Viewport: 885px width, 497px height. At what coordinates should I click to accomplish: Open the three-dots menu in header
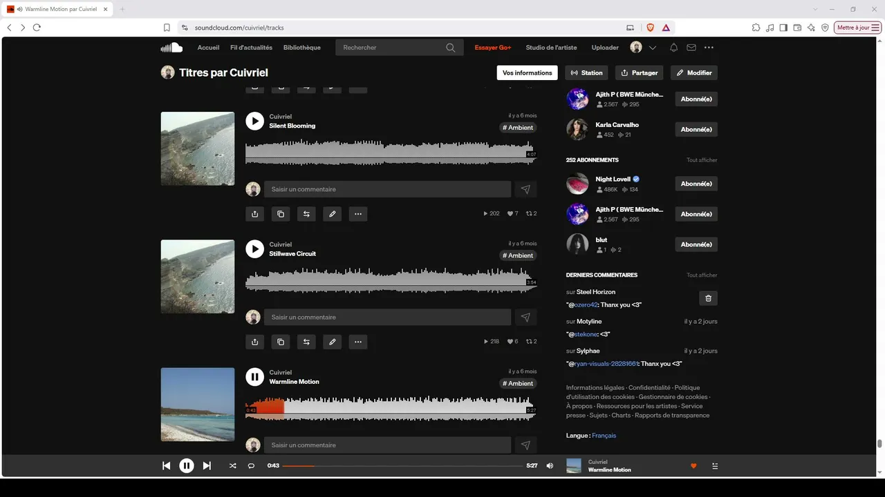709,48
